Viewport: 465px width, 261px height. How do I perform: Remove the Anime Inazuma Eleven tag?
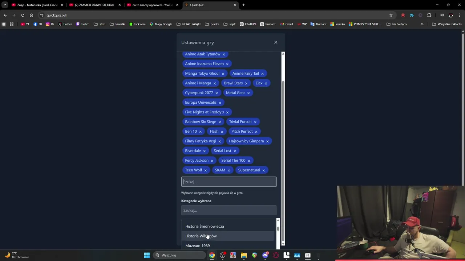[227, 64]
